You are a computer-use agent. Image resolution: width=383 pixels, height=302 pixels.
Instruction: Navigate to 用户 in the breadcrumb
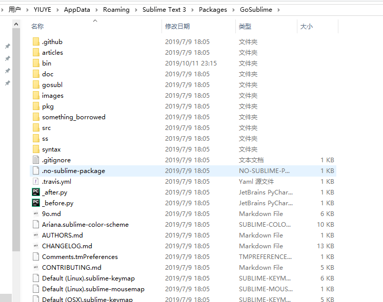15,10
